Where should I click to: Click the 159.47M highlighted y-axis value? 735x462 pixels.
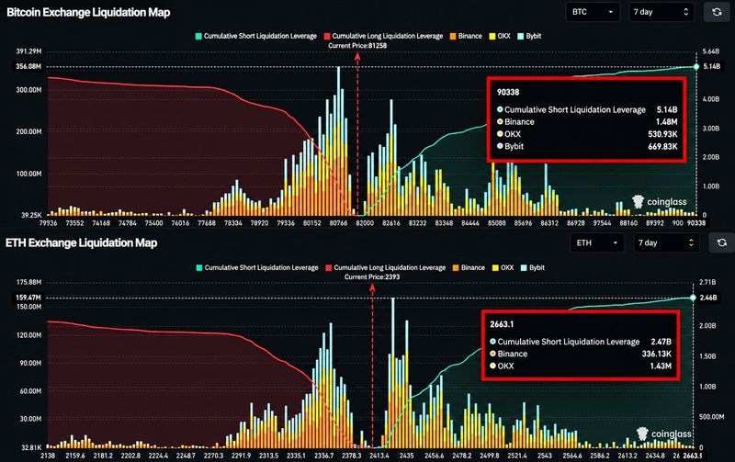[28, 298]
